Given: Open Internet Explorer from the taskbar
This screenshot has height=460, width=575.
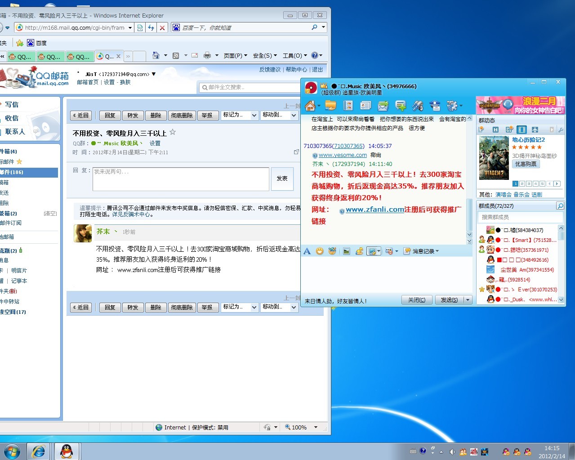Looking at the screenshot, I should (39, 451).
